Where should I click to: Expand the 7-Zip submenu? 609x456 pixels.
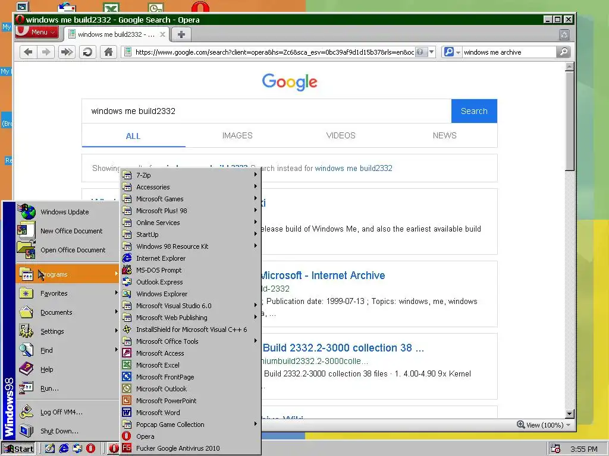pos(190,175)
